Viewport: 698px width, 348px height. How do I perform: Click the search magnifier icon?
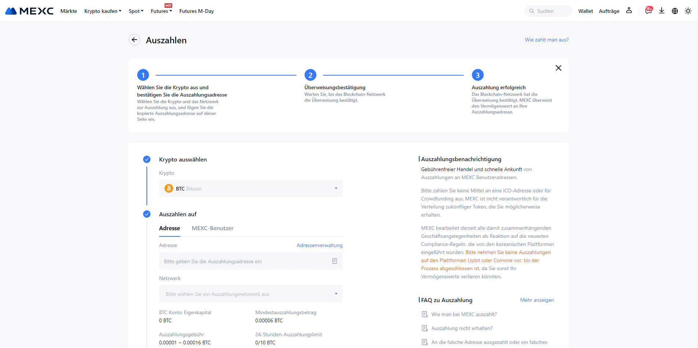tap(531, 11)
